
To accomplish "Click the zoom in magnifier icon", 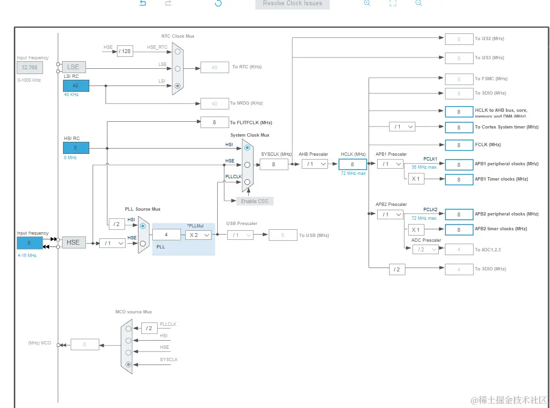I will 367,3.
